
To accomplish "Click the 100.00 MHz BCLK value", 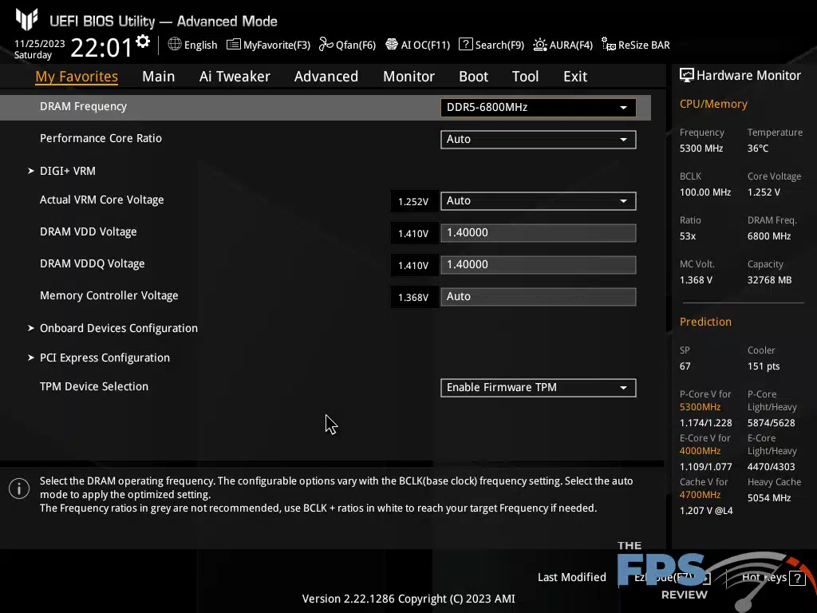I will [705, 192].
